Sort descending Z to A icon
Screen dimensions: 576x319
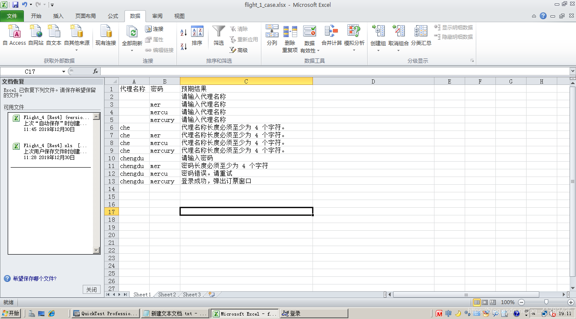coord(184,46)
